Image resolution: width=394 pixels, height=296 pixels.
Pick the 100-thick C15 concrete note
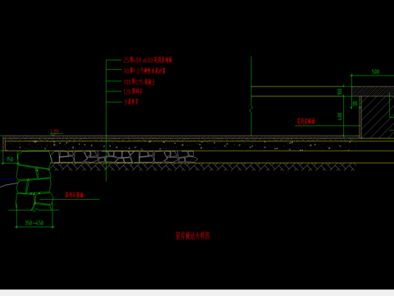(139, 81)
